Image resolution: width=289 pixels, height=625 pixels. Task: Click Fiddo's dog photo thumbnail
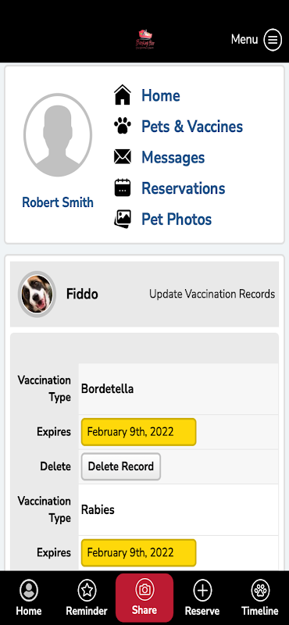pos(37,295)
